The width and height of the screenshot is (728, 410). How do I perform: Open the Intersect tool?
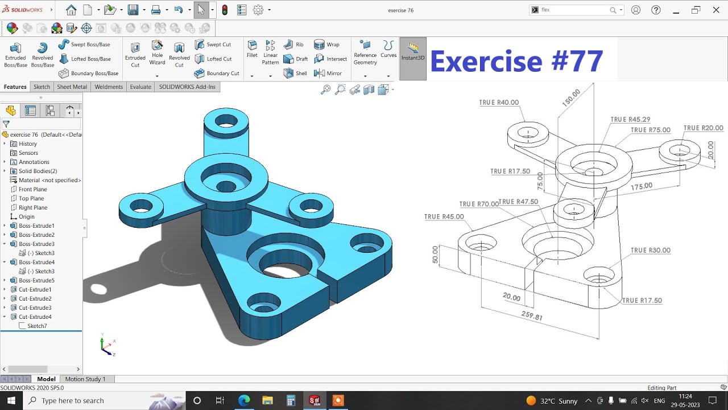[330, 59]
